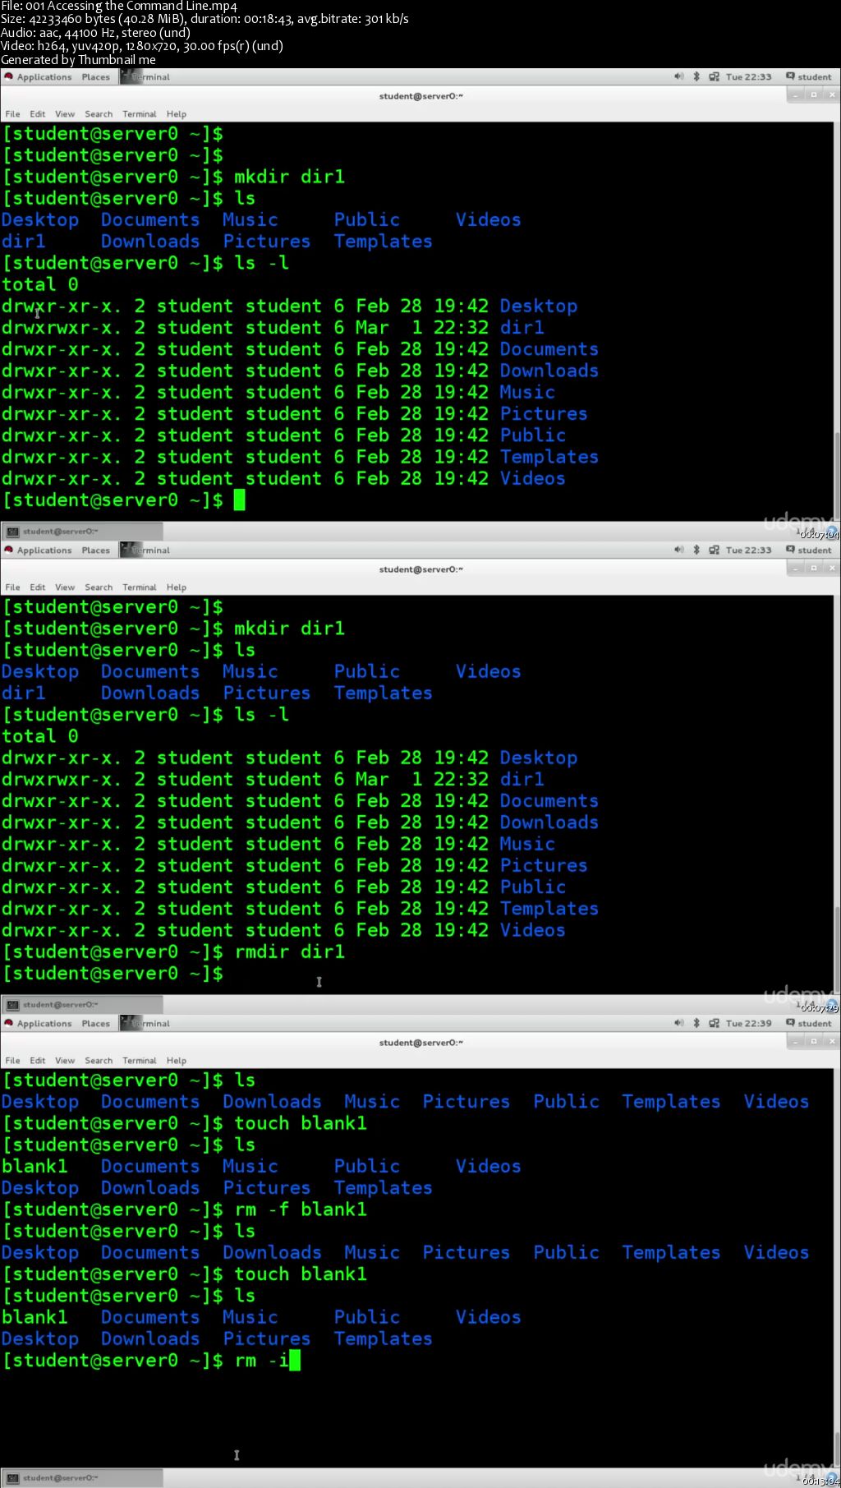Click 'rmdir dir1' command in the middle frame
The image size is (841, 1488).
tap(289, 951)
